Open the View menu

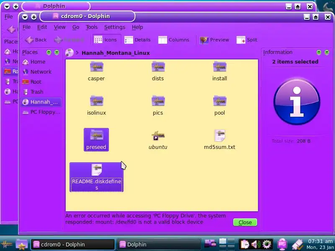point(59,27)
